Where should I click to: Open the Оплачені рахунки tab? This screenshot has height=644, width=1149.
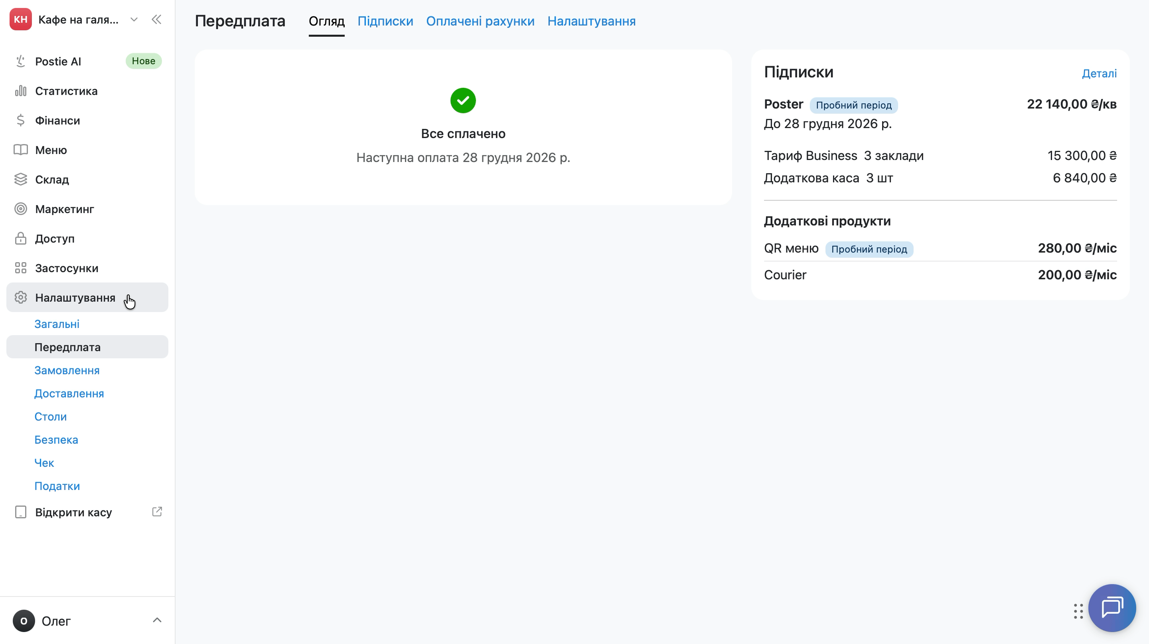tap(480, 21)
